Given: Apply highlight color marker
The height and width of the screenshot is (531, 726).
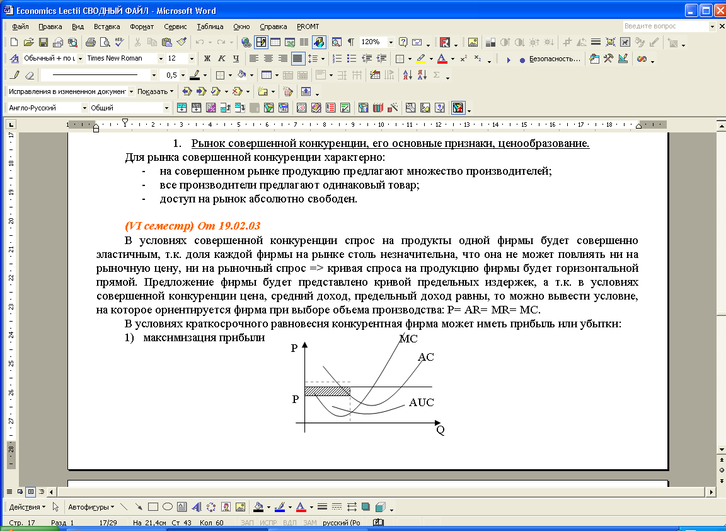Looking at the screenshot, I should pos(421,59).
